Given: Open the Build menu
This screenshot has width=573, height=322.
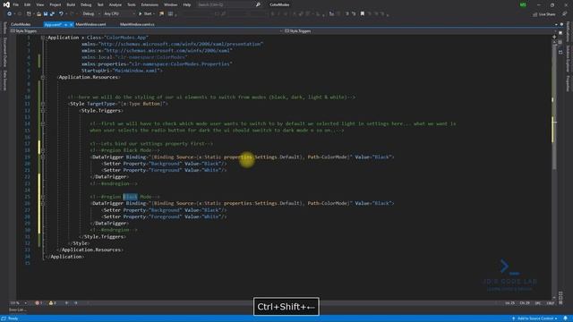Looking at the screenshot, I should (x=71, y=4).
